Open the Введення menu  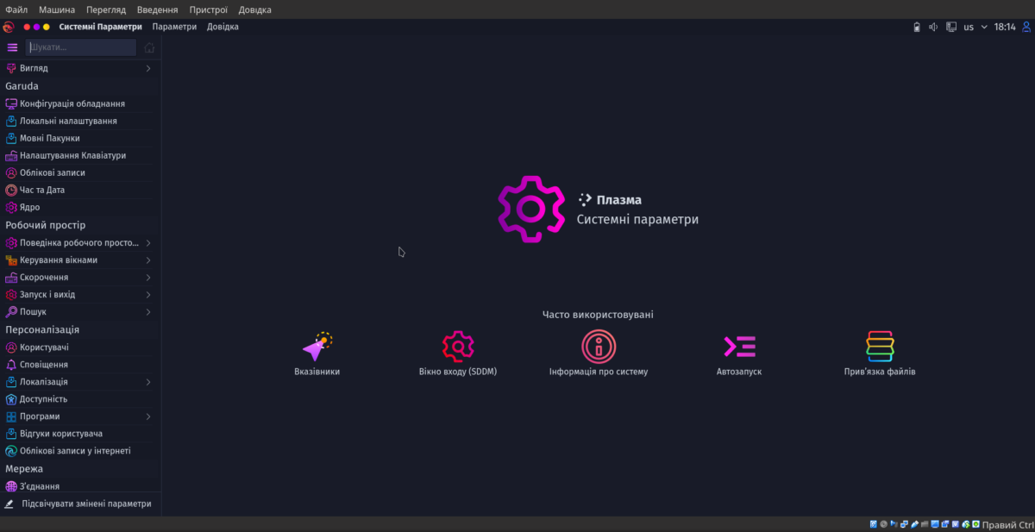tap(158, 9)
